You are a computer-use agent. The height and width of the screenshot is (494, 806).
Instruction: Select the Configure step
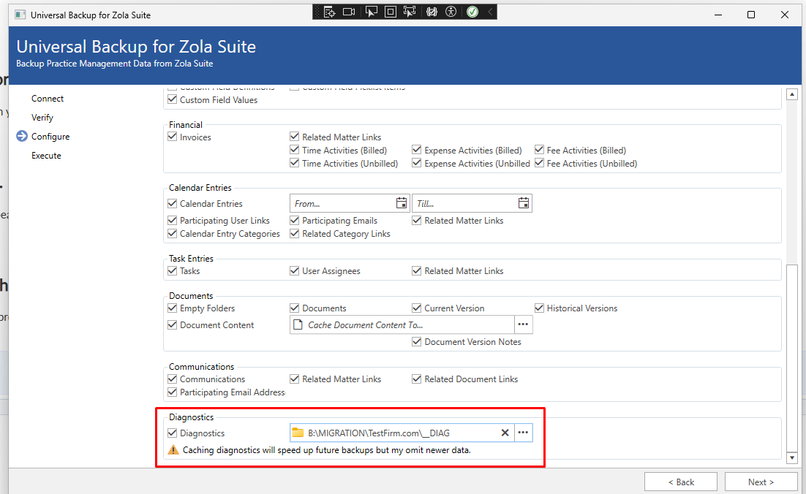pyautogui.click(x=50, y=137)
